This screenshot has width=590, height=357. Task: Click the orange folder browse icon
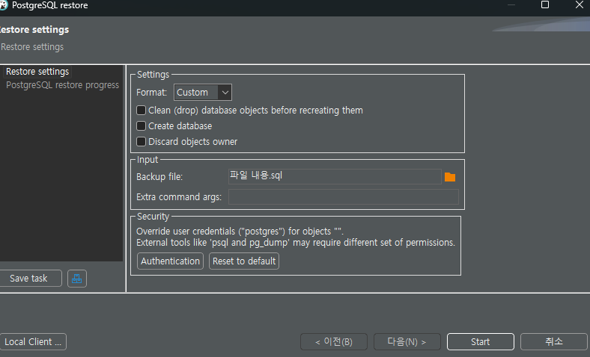pyautogui.click(x=450, y=177)
